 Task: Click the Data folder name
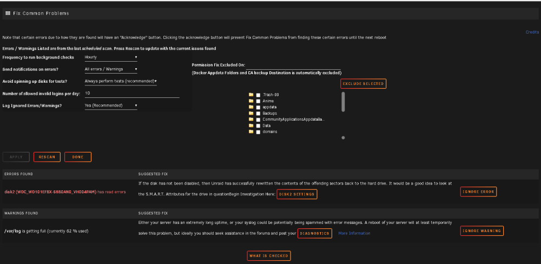(266, 126)
